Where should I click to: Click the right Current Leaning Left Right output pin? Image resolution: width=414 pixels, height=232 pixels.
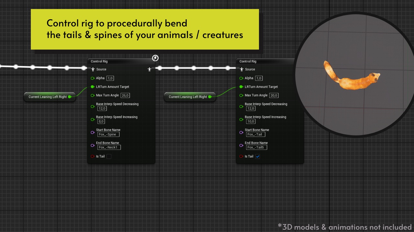point(210,97)
